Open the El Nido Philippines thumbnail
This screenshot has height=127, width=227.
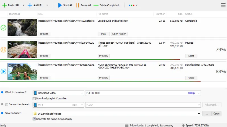23,71
